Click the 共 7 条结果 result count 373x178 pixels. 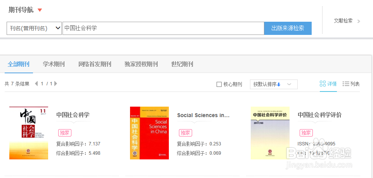coord(17,84)
